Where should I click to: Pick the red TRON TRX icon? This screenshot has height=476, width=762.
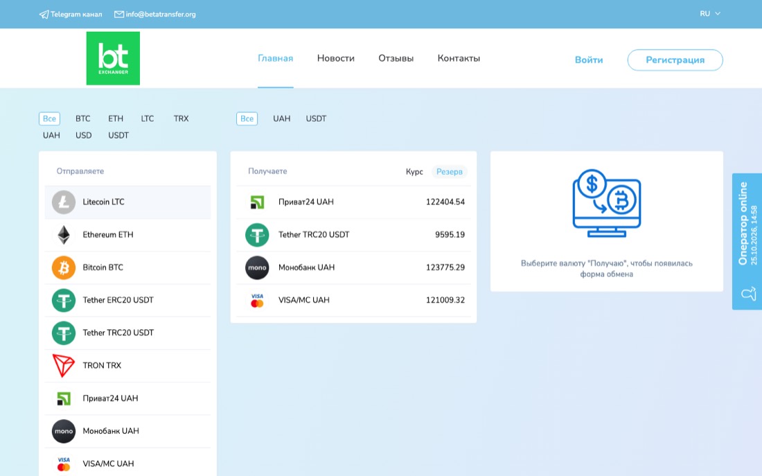[64, 366]
